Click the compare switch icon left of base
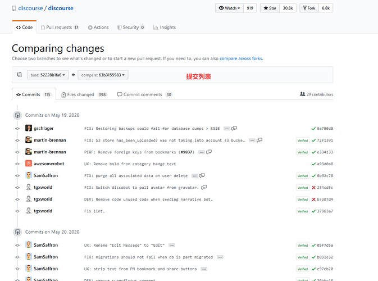The width and height of the screenshot is (378, 281). [x=20, y=75]
